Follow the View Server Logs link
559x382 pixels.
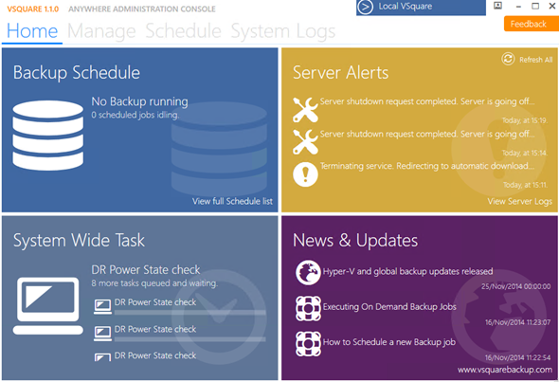[520, 202]
